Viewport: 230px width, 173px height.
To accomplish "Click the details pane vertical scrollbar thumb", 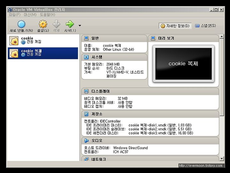I will 222,77.
